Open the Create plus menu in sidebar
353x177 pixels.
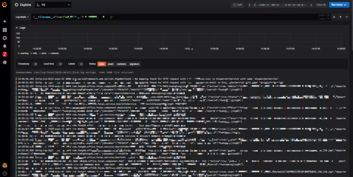point(5,21)
